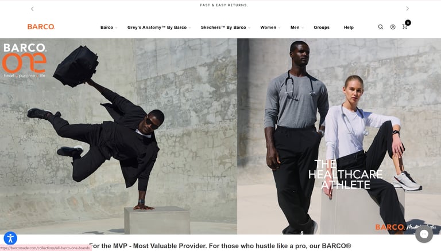Image resolution: width=441 pixels, height=251 pixels.
Task: Expand Skechers By Barco dropdown
Action: (x=226, y=28)
